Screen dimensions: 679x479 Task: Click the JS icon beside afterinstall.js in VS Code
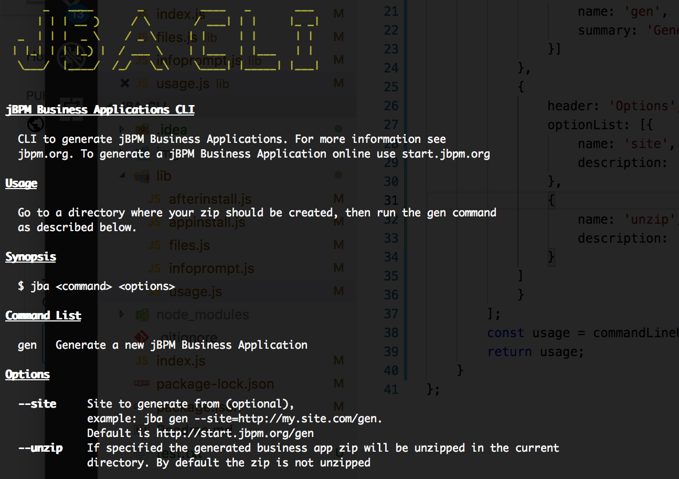point(154,199)
